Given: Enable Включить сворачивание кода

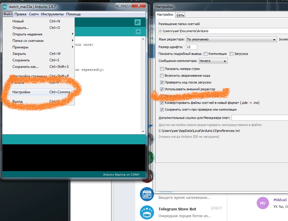Looking at the screenshot, I should tap(162, 76).
